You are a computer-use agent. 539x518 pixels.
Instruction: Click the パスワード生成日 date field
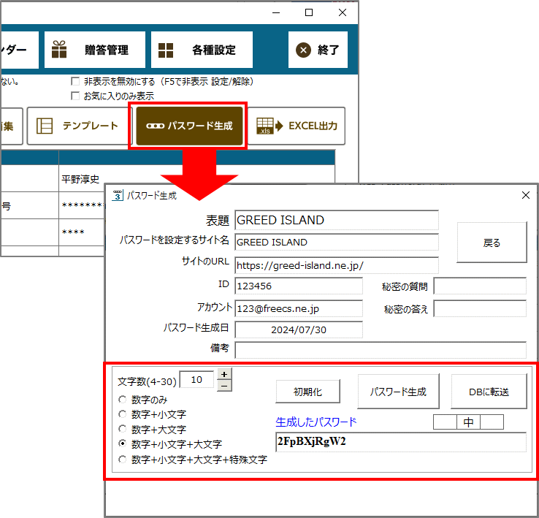tap(299, 330)
